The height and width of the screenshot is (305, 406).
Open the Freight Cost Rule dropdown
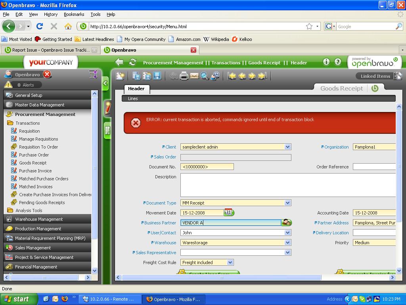[230, 263]
